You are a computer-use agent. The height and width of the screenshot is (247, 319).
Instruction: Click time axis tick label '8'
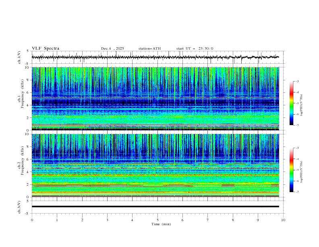(233, 220)
